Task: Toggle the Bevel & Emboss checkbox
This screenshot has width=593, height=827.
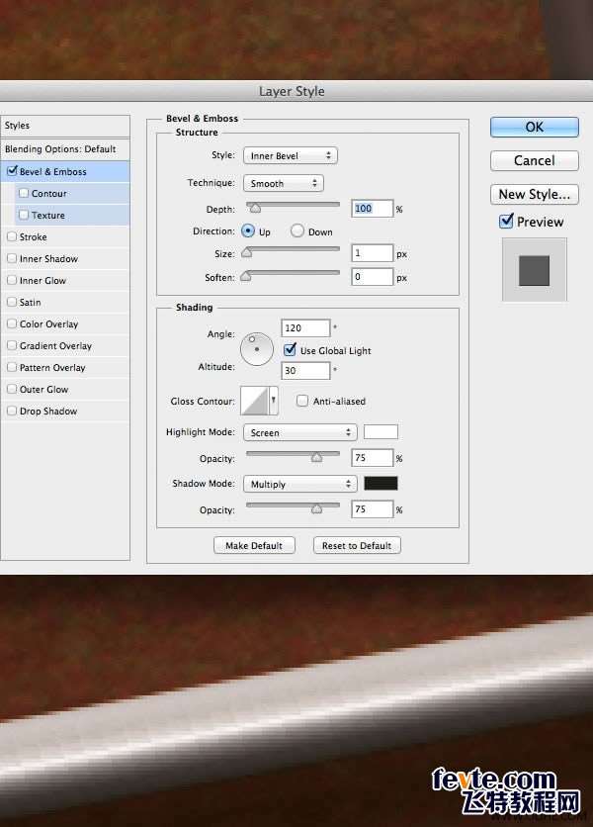Action: (x=12, y=171)
